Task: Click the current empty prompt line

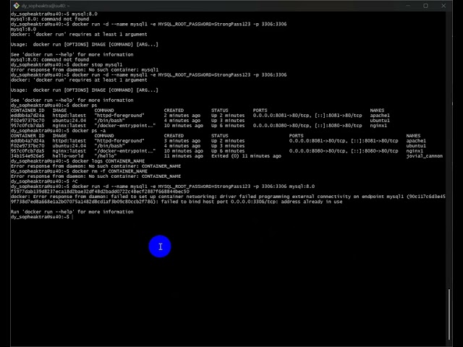Action: (41, 217)
